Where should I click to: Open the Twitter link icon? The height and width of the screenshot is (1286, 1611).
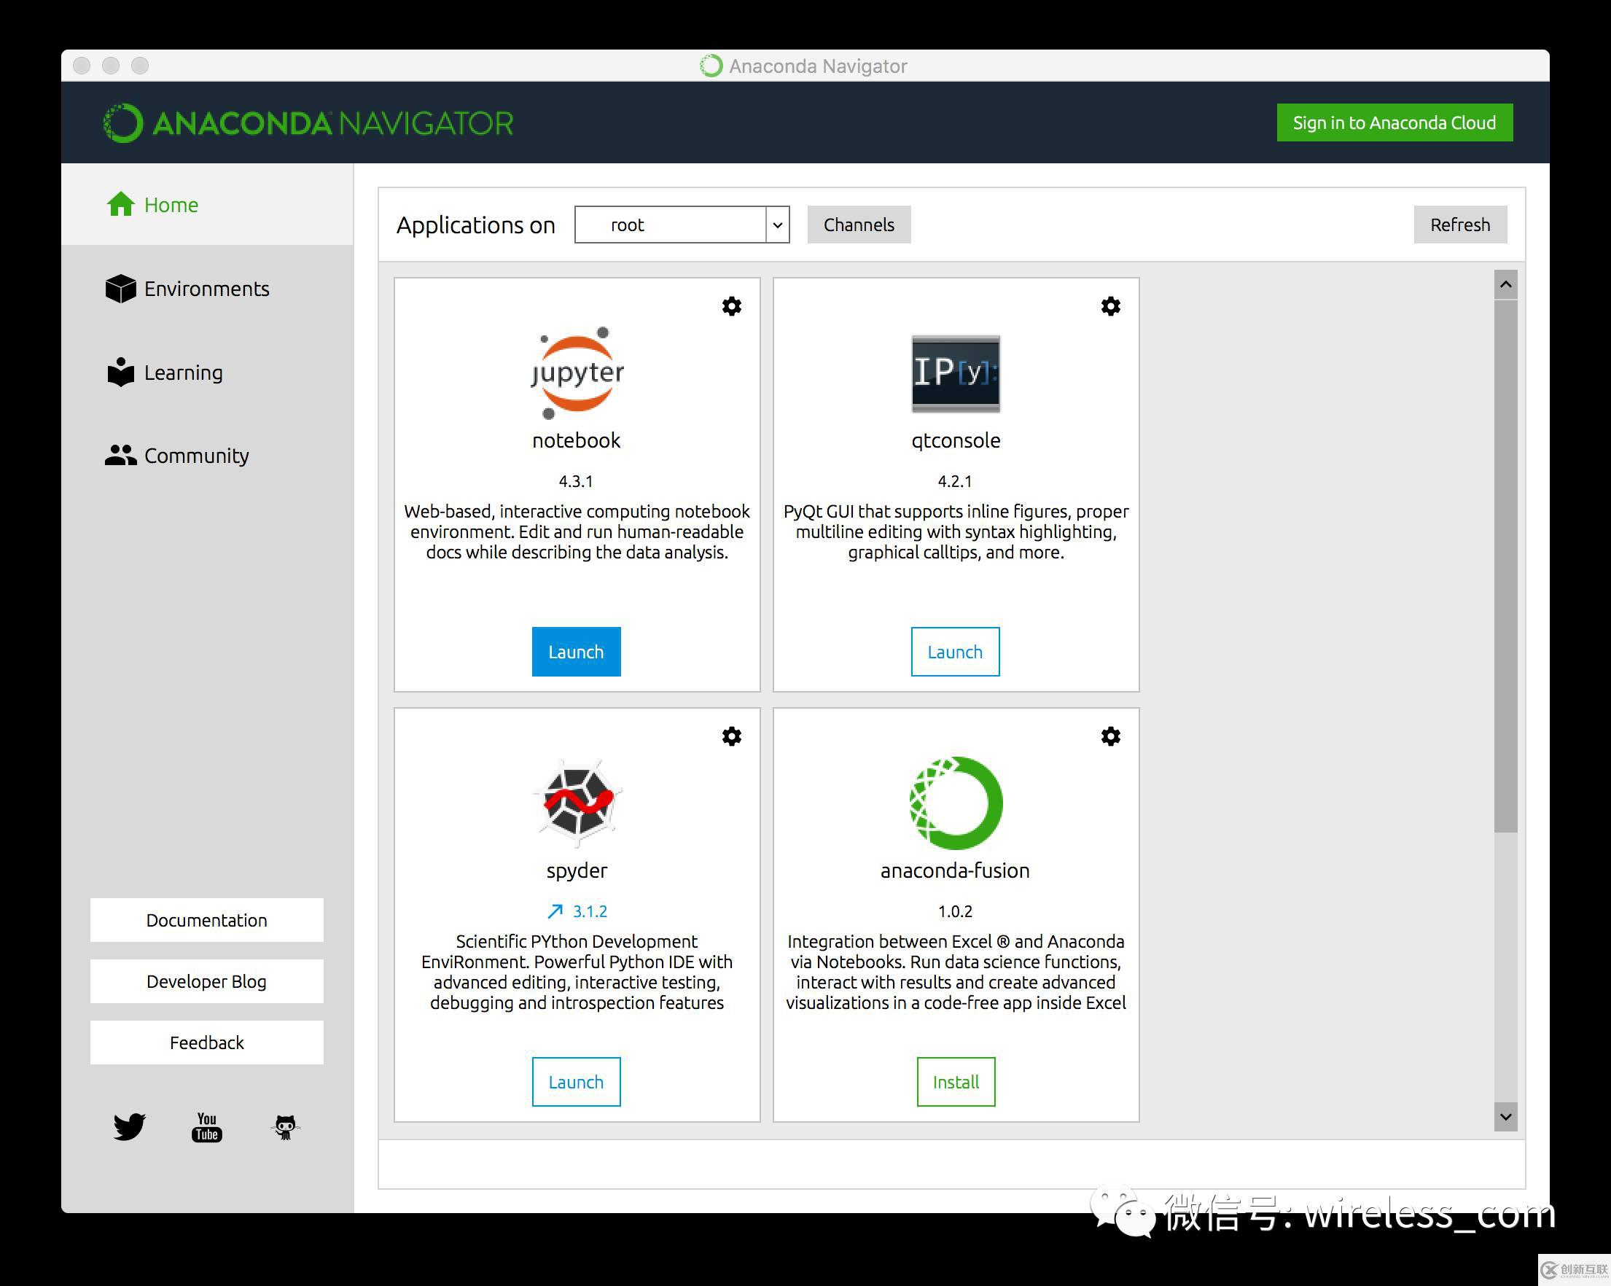pos(129,1126)
